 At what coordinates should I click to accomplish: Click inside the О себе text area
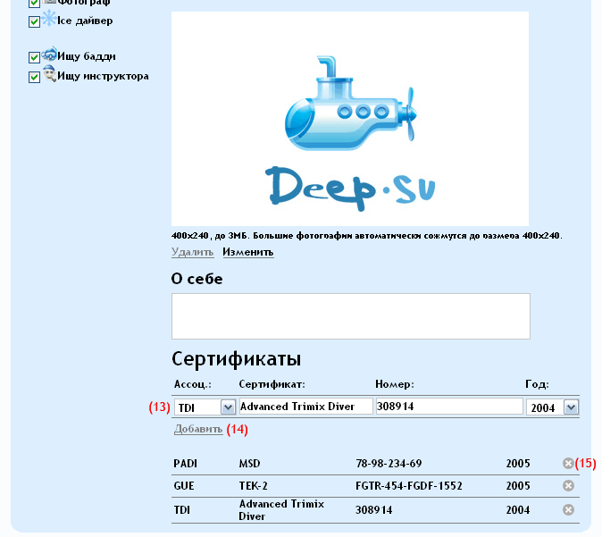pos(351,316)
